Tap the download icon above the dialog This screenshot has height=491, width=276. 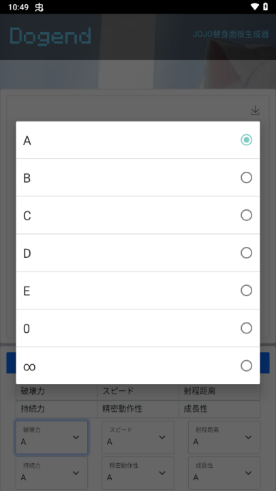(x=255, y=110)
